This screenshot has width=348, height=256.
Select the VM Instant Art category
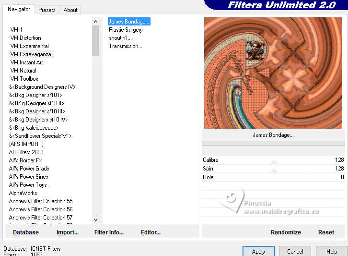tap(26, 62)
